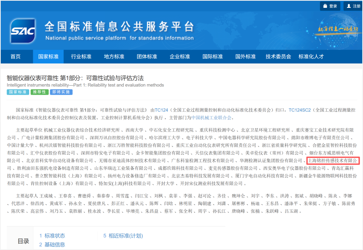
Task: Open the 地方标准 menu item
Action: coord(114,57)
